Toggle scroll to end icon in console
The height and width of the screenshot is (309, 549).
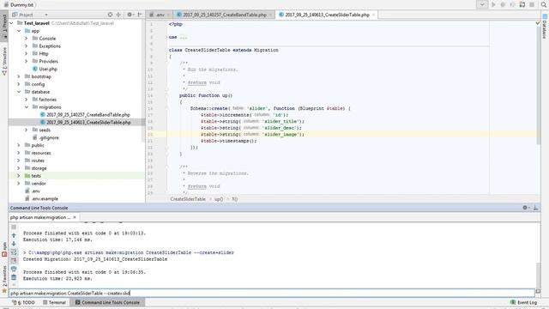point(14,260)
